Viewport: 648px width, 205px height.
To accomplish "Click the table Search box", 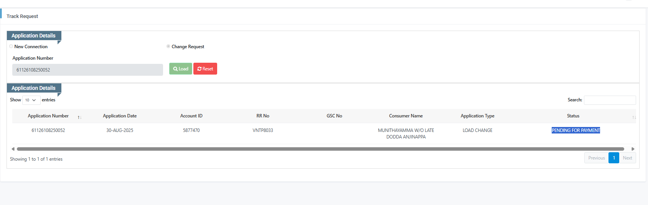I will pyautogui.click(x=610, y=100).
